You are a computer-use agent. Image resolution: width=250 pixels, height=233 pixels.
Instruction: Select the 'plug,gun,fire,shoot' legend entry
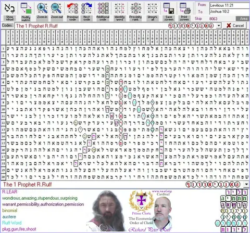[19, 229]
